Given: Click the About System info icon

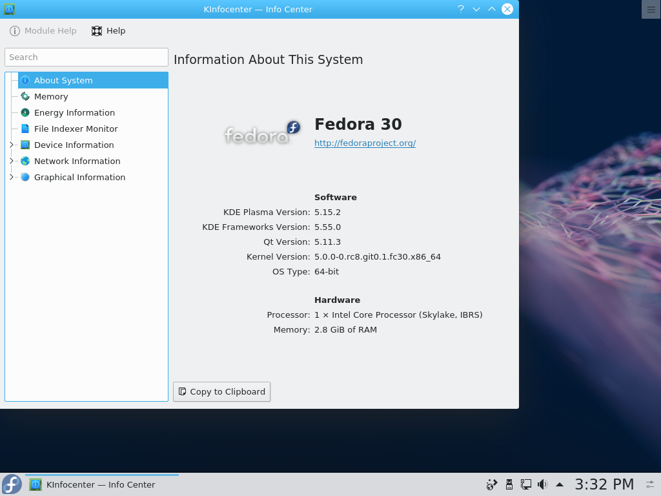Looking at the screenshot, I should (x=25, y=80).
